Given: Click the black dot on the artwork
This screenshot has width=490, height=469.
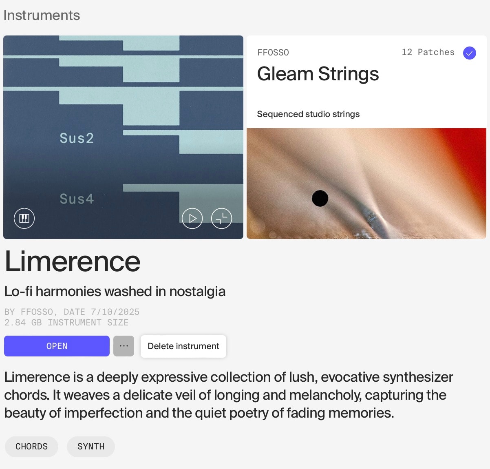Looking at the screenshot, I should 320,199.
